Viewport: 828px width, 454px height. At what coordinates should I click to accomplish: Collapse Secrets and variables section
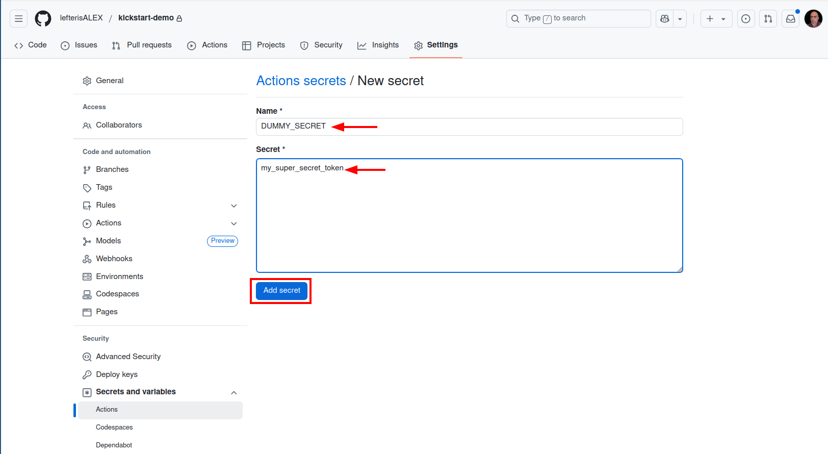point(234,392)
